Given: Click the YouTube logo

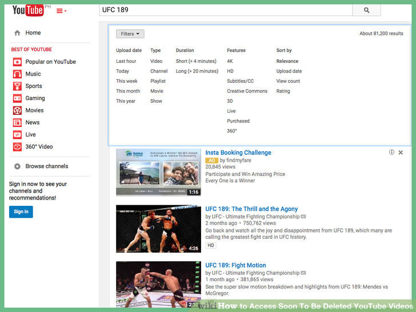Looking at the screenshot, I should pyautogui.click(x=28, y=10).
